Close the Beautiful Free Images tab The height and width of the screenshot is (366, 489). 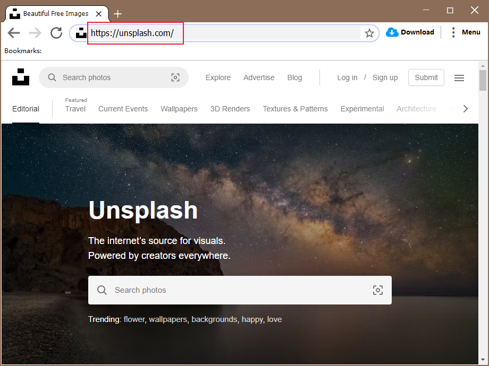(x=98, y=14)
